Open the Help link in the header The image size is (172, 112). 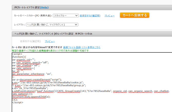click(x=44, y=7)
